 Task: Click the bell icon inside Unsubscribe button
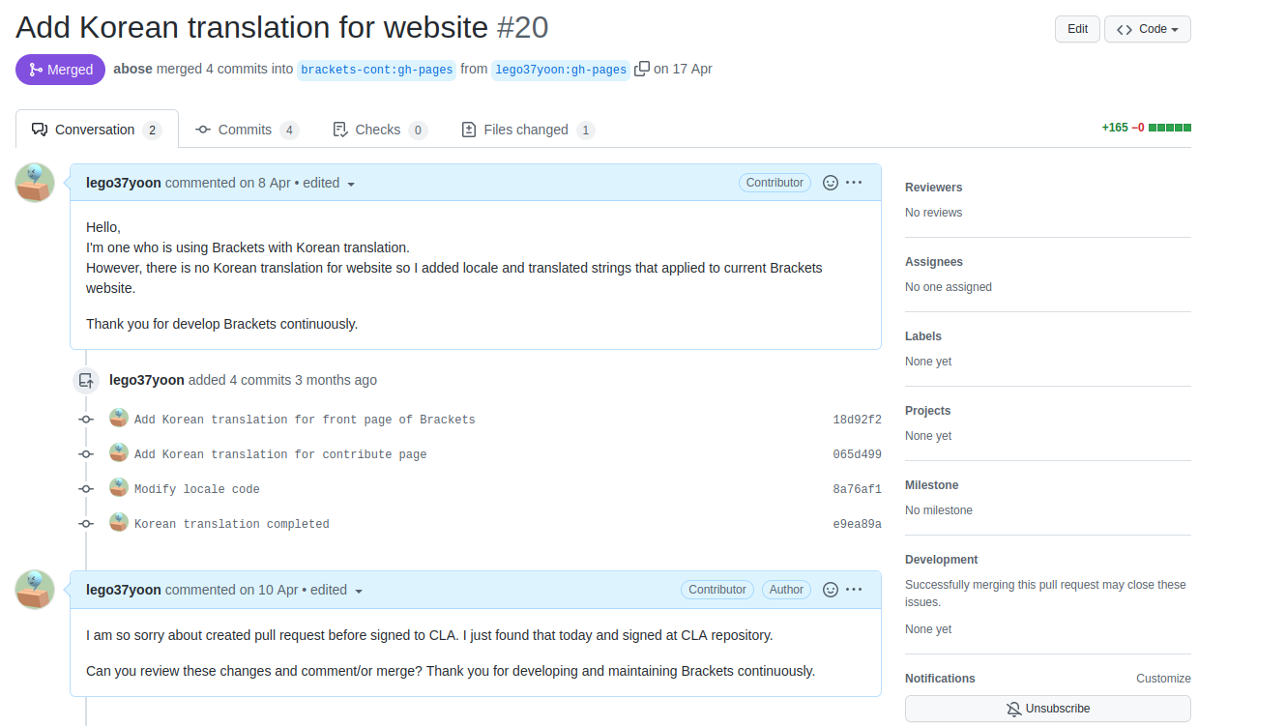[1013, 709]
